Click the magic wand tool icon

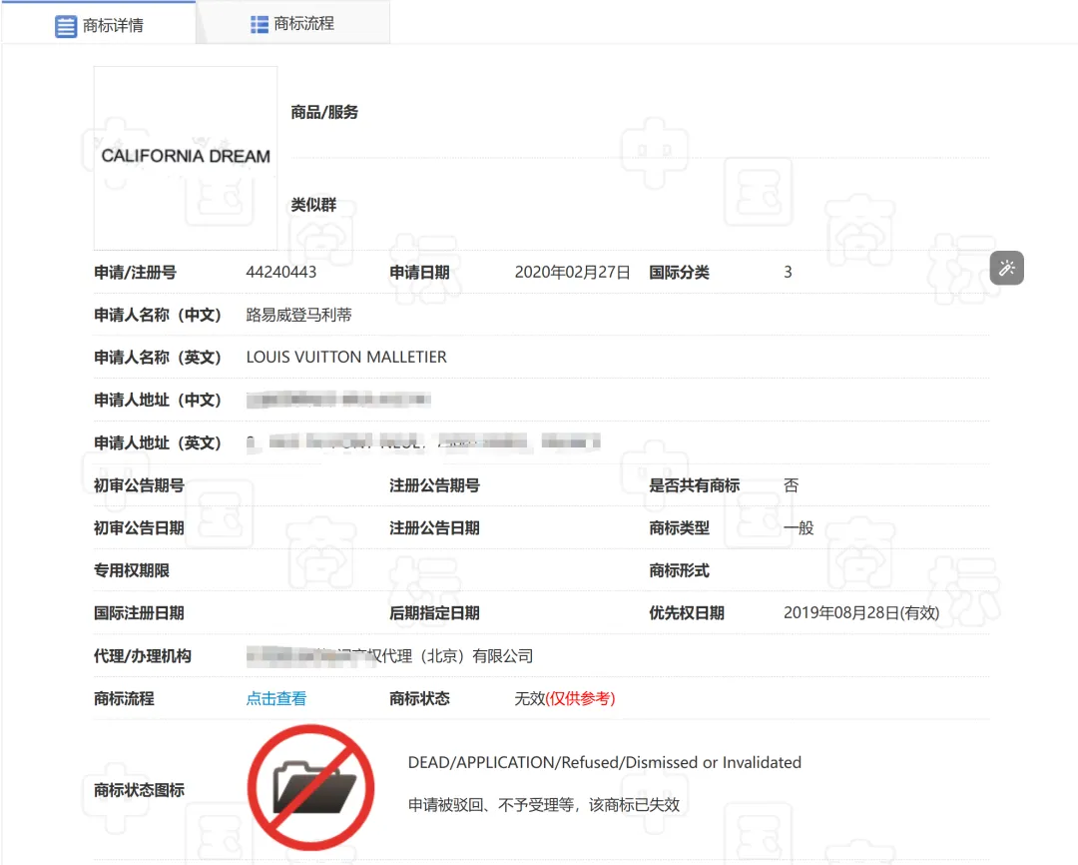tap(1006, 268)
